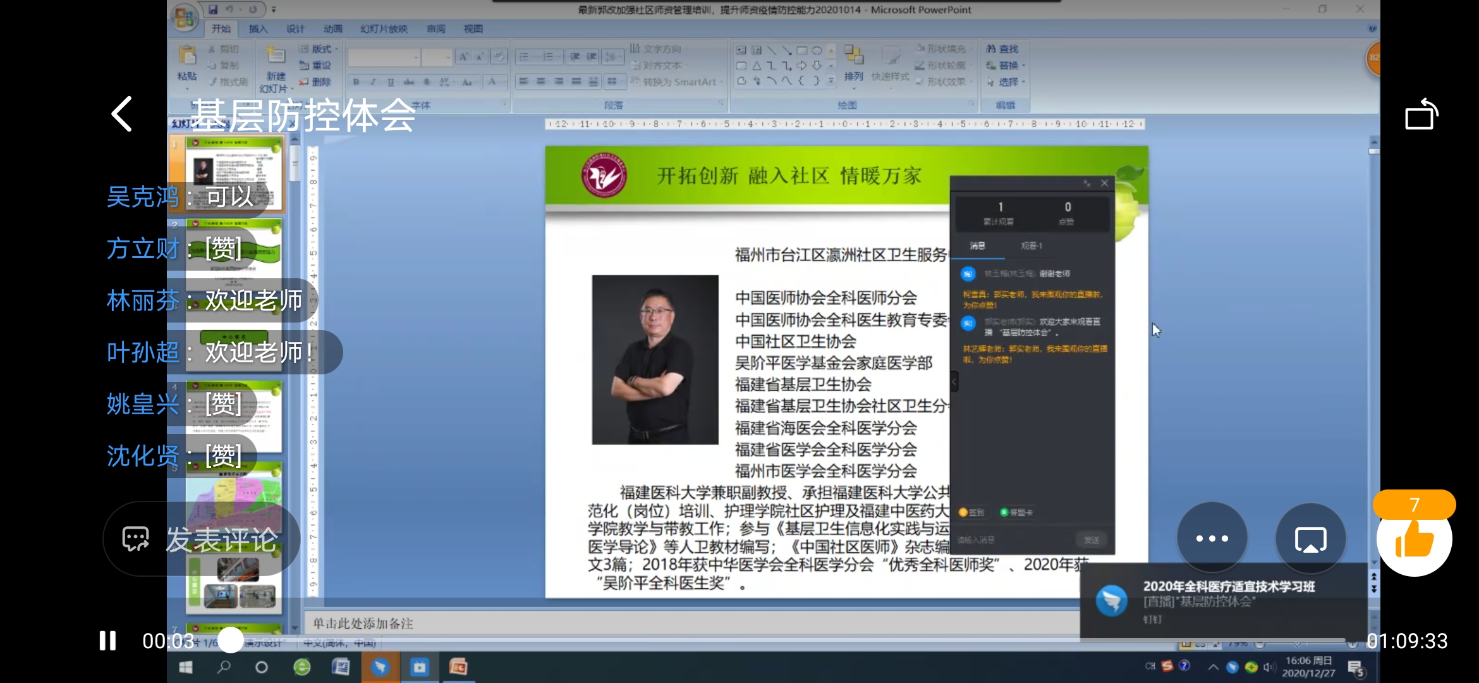Viewport: 1479px width, 683px height.
Task: Expand the 版式 layout dropdown
Action: [x=320, y=49]
